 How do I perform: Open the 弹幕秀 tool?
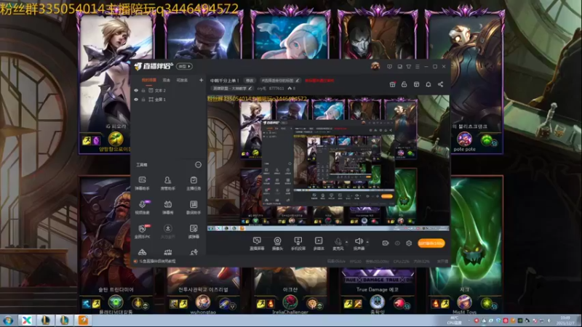[x=168, y=207]
